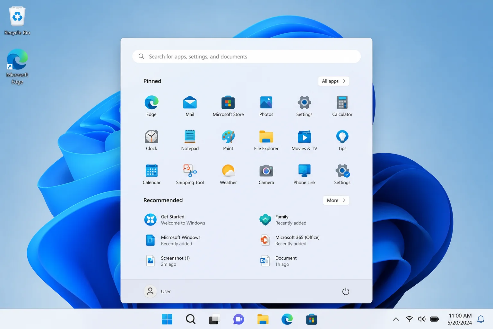Expand More recommended items
Image resolution: width=493 pixels, height=329 pixels.
pyautogui.click(x=336, y=200)
